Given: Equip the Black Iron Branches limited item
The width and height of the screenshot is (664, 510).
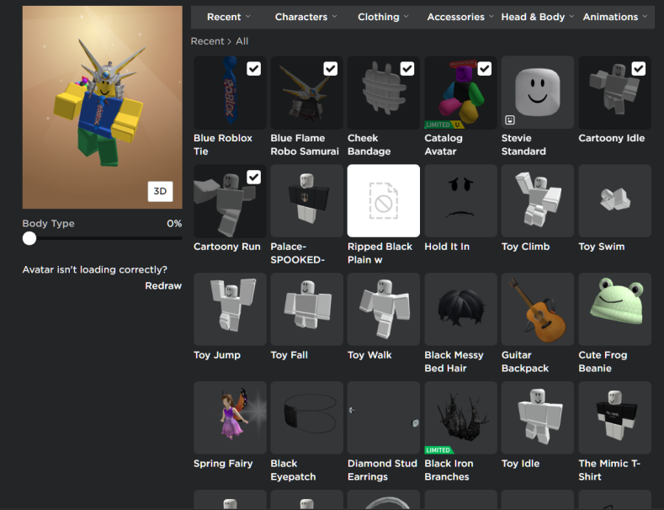Looking at the screenshot, I should [x=460, y=417].
